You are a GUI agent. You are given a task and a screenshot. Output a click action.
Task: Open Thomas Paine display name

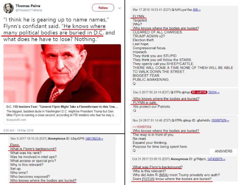(x=28, y=6)
